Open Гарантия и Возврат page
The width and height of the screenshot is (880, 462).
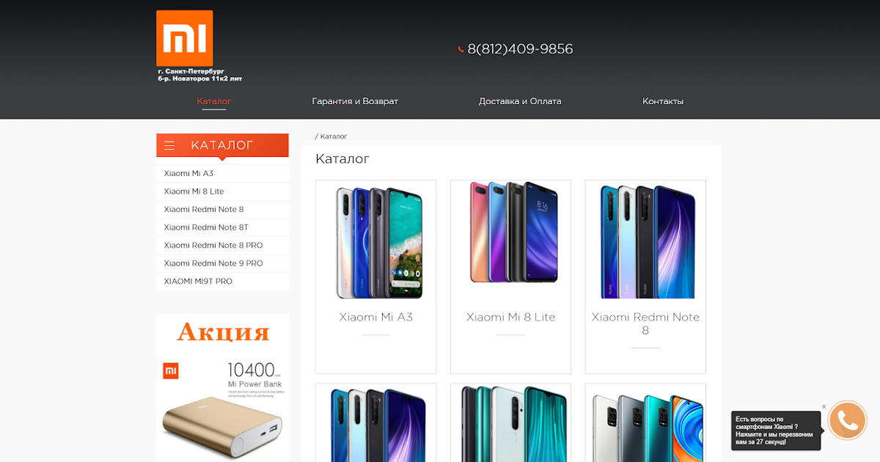coord(355,101)
